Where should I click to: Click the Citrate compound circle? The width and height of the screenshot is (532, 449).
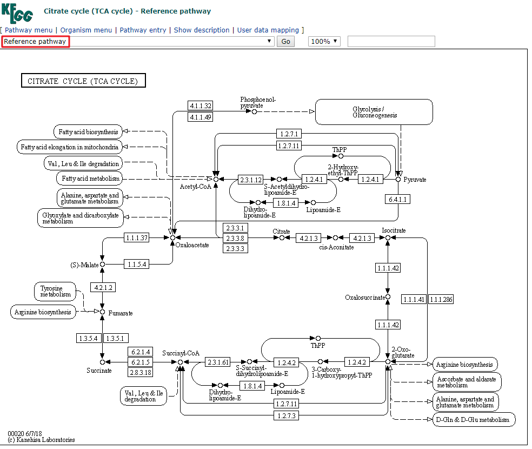click(x=282, y=237)
